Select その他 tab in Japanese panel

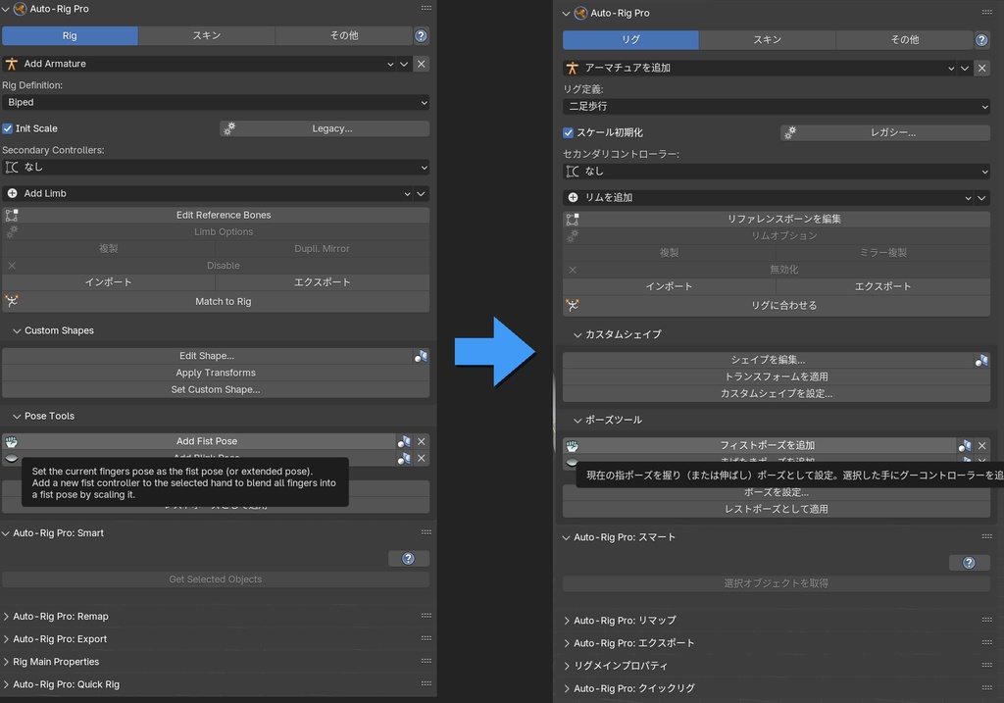coord(905,39)
